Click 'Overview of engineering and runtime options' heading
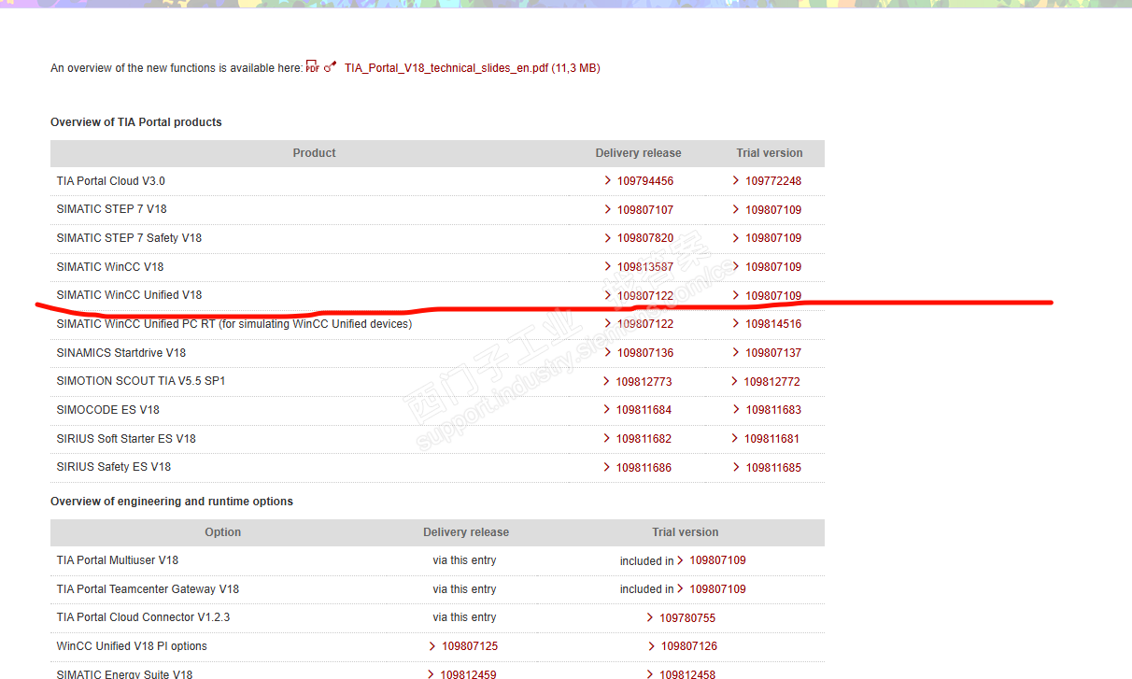1132x679 pixels. [172, 502]
